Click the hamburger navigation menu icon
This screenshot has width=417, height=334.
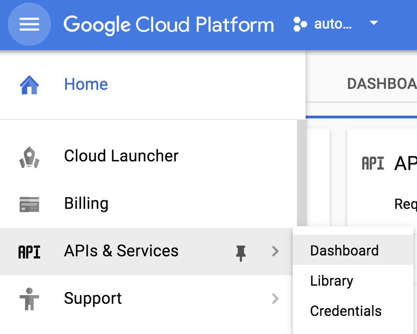point(29,24)
